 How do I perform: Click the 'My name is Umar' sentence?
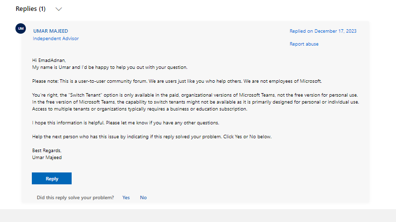click(109, 67)
